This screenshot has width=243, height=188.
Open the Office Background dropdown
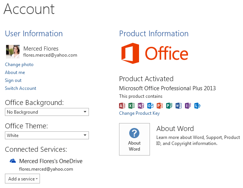(x=47, y=112)
